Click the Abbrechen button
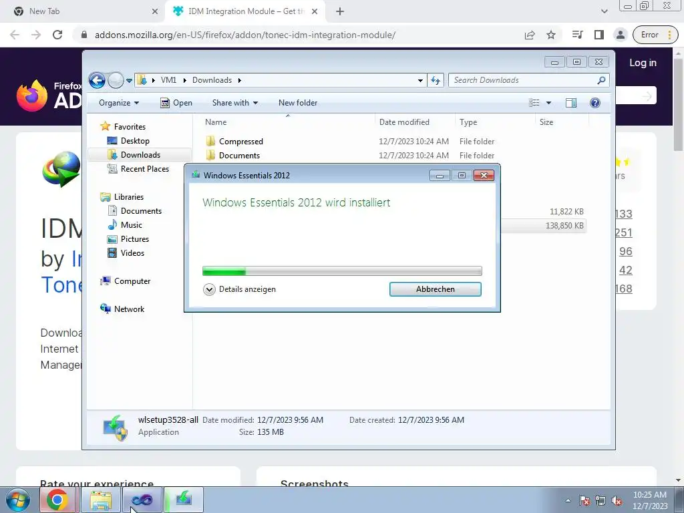 pyautogui.click(x=436, y=289)
